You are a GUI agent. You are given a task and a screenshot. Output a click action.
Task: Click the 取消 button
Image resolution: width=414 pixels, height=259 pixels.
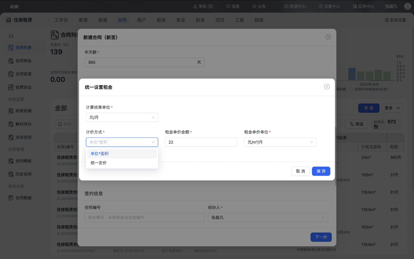click(300, 171)
